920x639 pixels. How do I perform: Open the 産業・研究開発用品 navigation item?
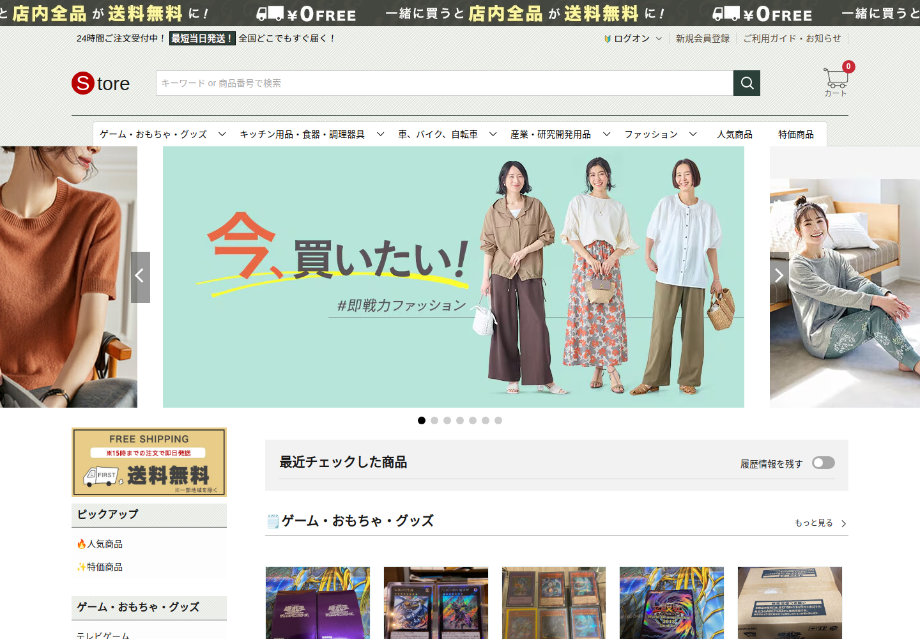coord(551,134)
